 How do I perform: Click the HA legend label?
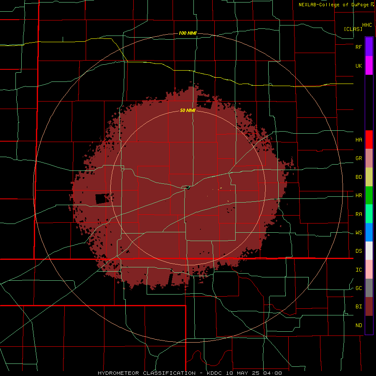[x=358, y=140]
